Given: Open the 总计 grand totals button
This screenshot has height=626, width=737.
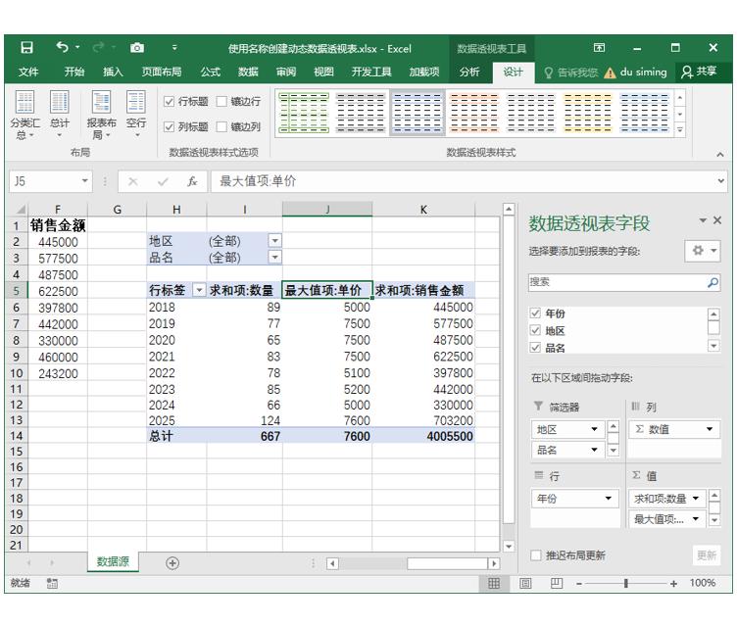Looking at the screenshot, I should coord(59,116).
